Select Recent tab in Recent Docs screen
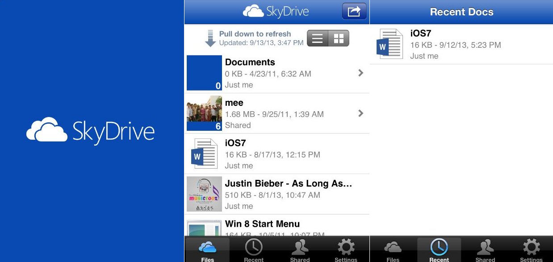Screen dimensions: 553x262 (x=439, y=250)
